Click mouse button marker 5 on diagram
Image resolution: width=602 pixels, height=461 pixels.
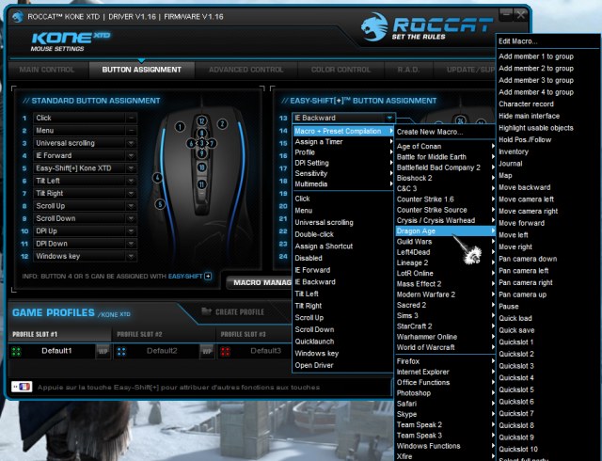(x=160, y=204)
